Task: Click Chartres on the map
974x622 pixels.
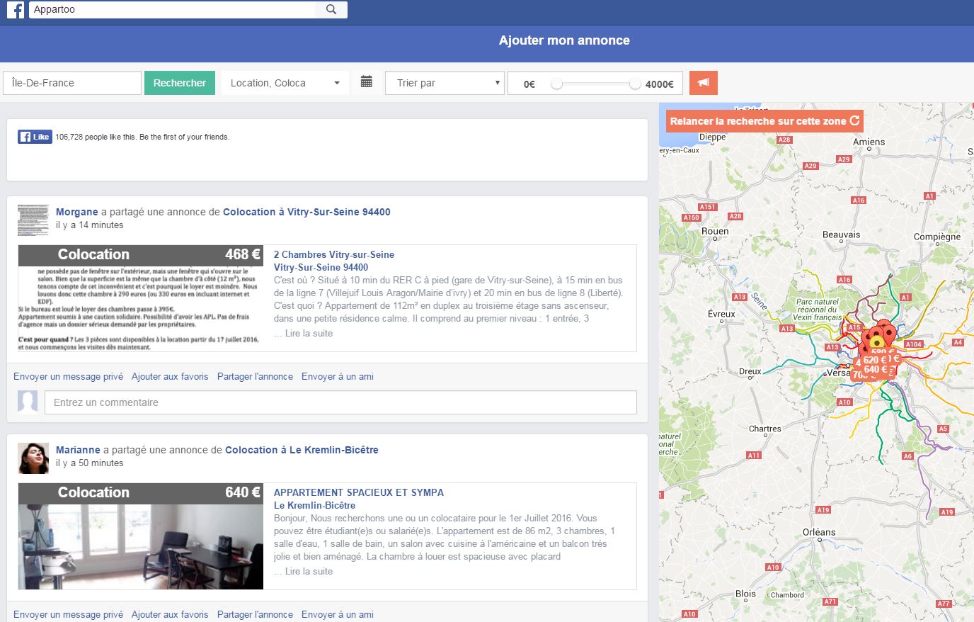Action: [765, 429]
